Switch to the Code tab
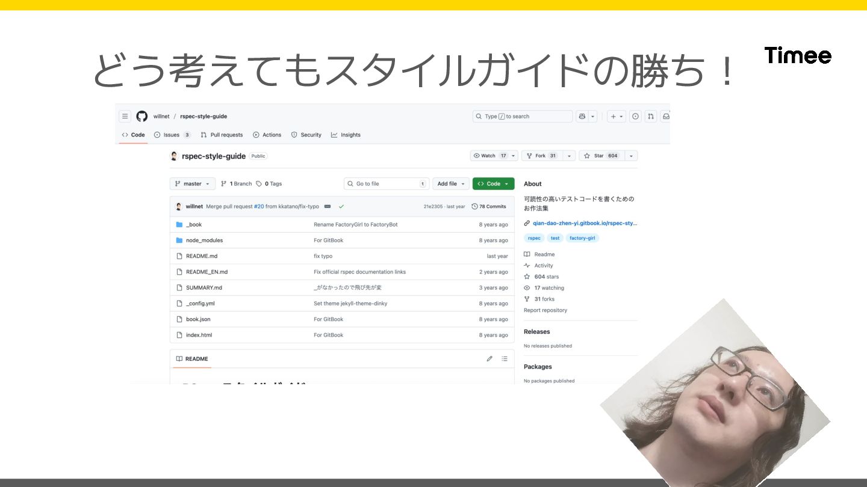 [x=133, y=135]
